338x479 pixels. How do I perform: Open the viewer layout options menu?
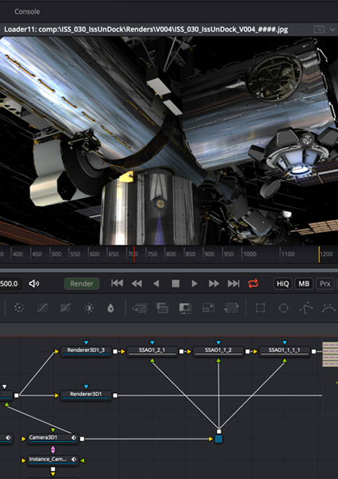(319, 30)
